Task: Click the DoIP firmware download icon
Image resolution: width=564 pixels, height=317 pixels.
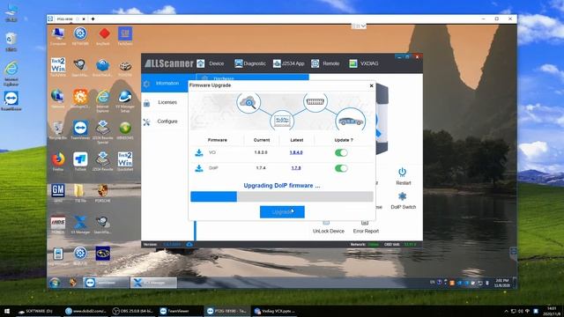Action: click(x=198, y=168)
